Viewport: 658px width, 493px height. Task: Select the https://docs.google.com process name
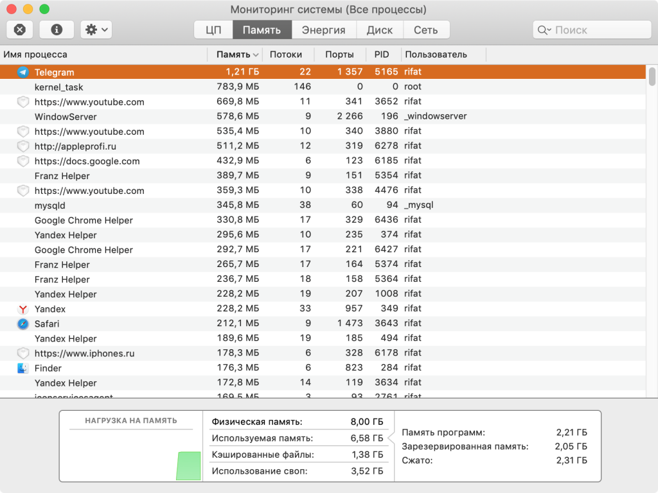[87, 161]
